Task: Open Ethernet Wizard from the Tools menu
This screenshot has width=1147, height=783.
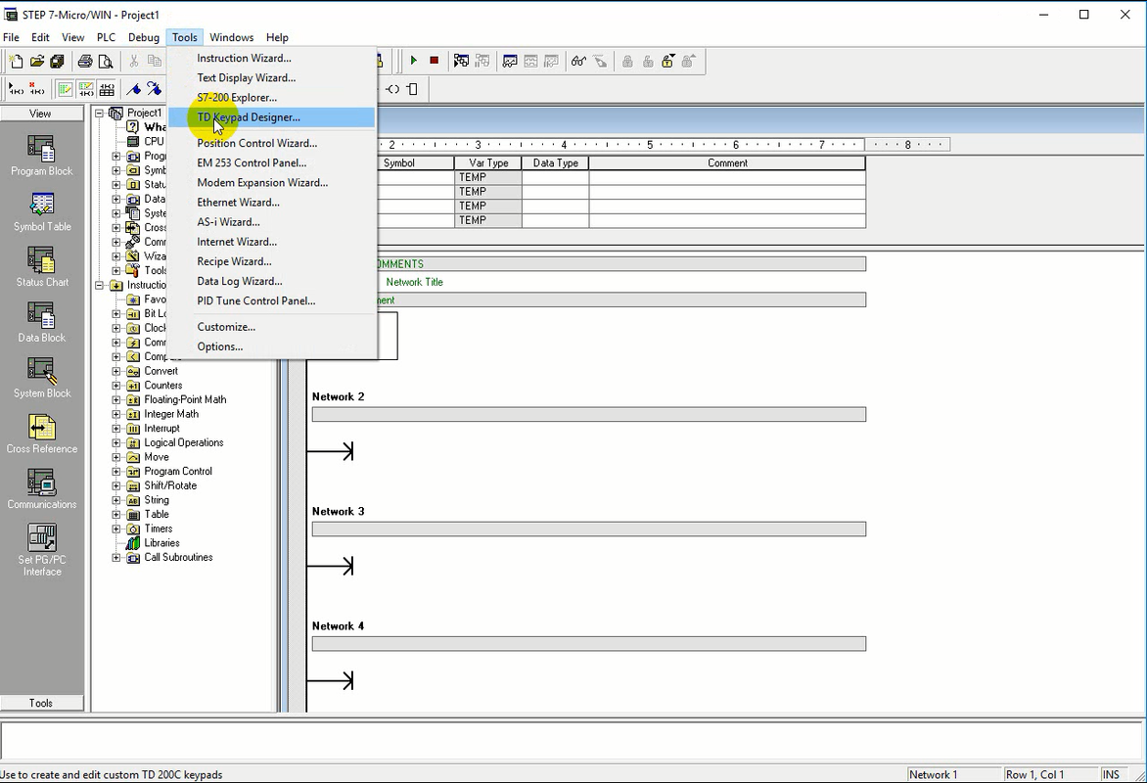Action: (x=271, y=202)
